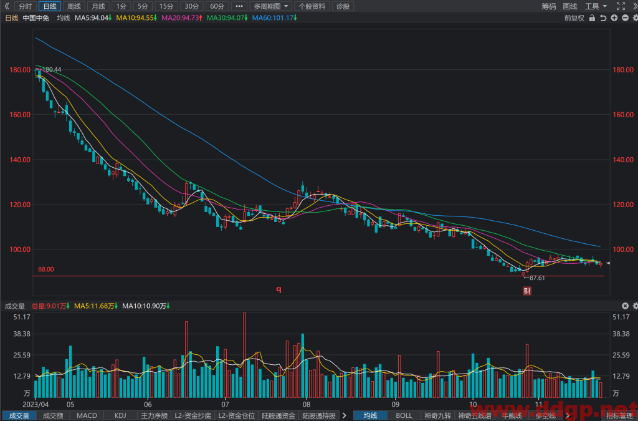The height and width of the screenshot is (421, 638).
Task: Click the 个股资料 button
Action: click(x=312, y=6)
